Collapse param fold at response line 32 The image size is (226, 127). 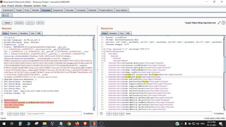click(105, 56)
